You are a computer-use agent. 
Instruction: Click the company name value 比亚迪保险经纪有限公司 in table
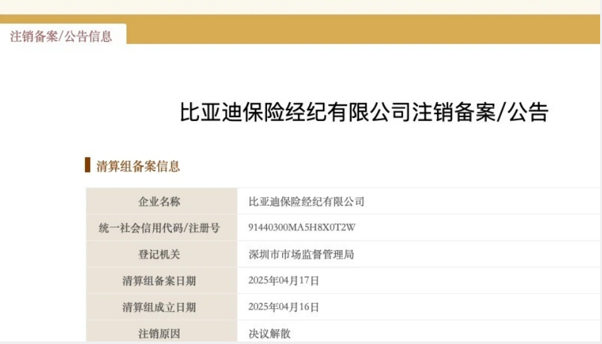pos(307,202)
